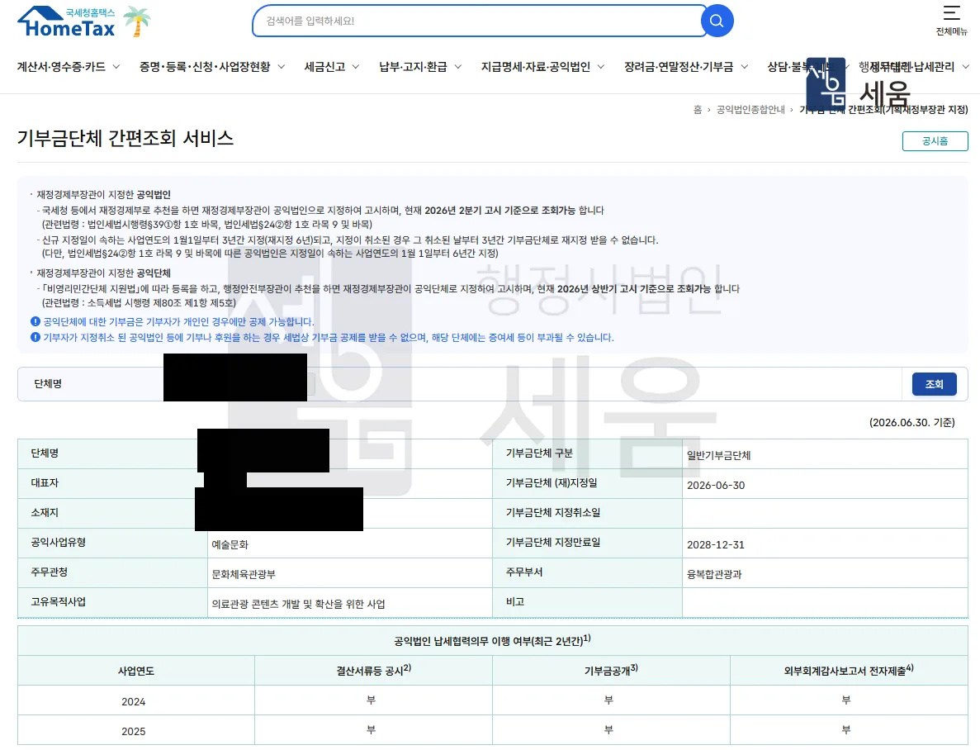The image size is (980, 750).
Task: Click the 전체메뉴 label
Action: [951, 31]
